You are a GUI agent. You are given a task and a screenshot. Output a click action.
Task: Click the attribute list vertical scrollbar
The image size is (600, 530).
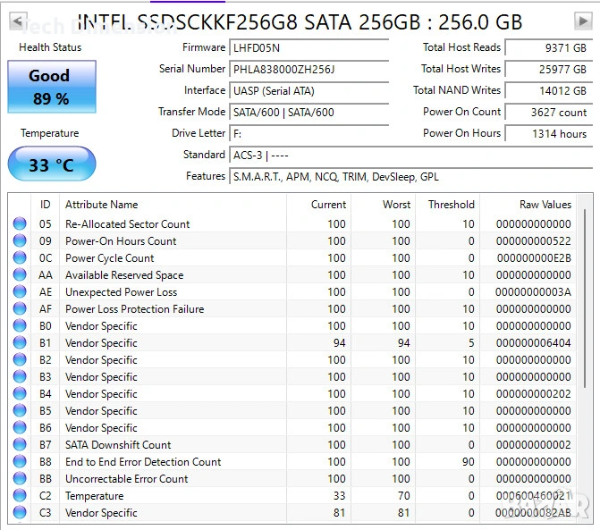587,295
